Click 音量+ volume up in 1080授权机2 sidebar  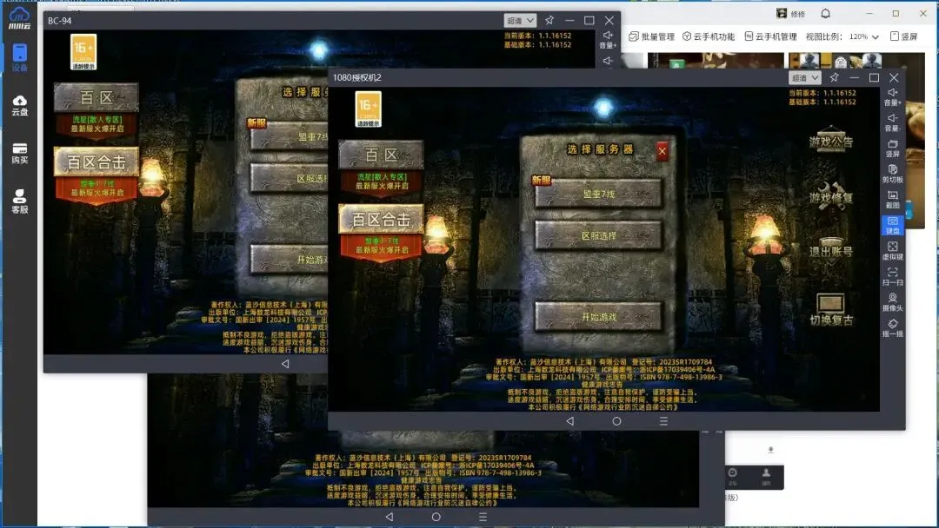tap(892, 97)
